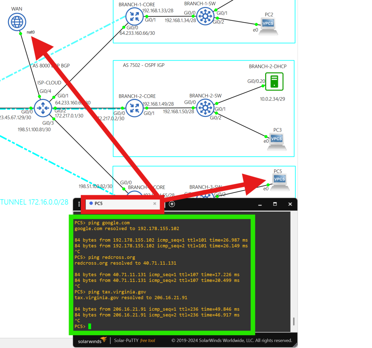
Task: Click the terminal vertical scrollbar thumb
Action: [x=294, y=321]
